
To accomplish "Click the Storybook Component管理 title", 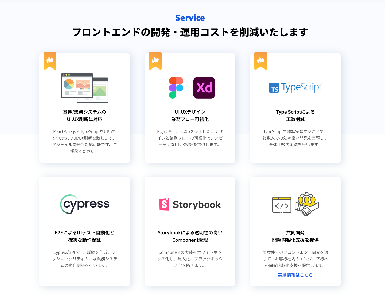I will point(190,236).
